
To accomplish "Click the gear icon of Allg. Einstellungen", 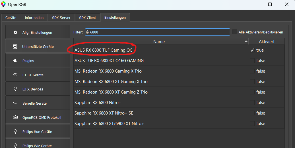I will (15, 32).
